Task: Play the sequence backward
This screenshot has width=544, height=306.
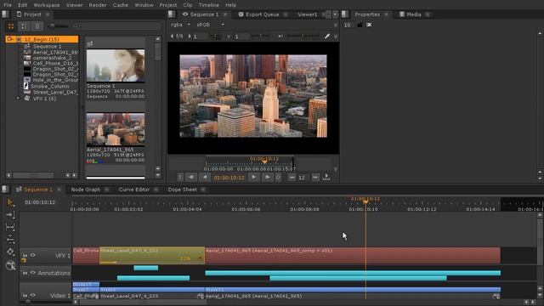Action: click(x=205, y=178)
